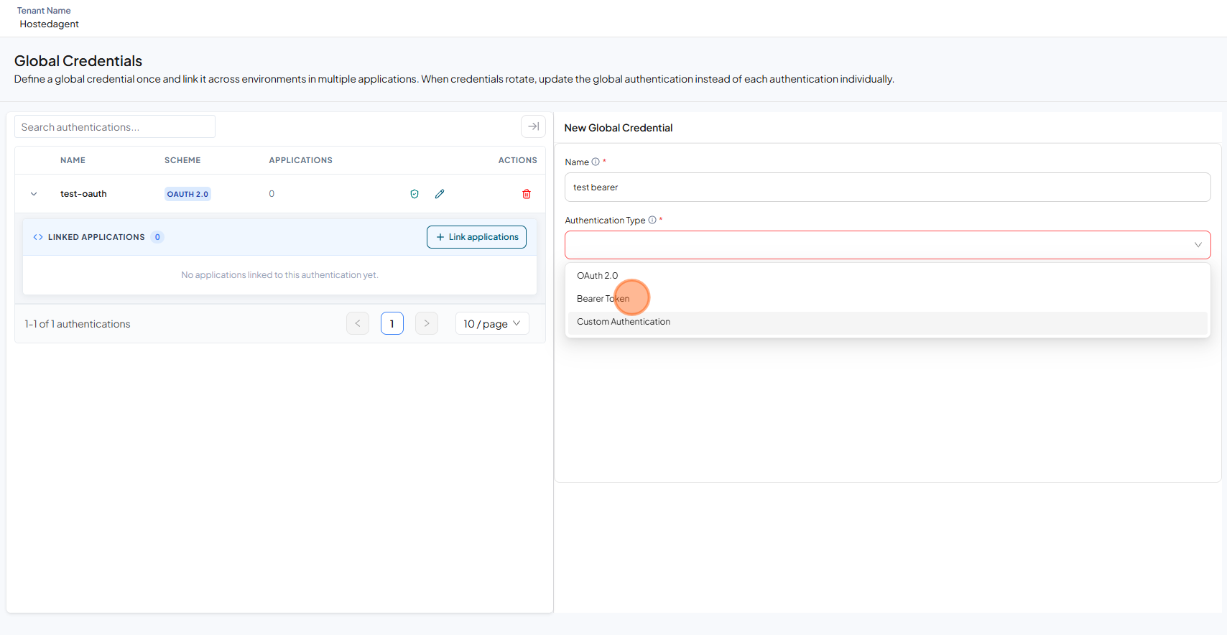Screen dimensions: 1227x635
Task: Delete test-oauth using the red trash icon
Action: coord(527,194)
